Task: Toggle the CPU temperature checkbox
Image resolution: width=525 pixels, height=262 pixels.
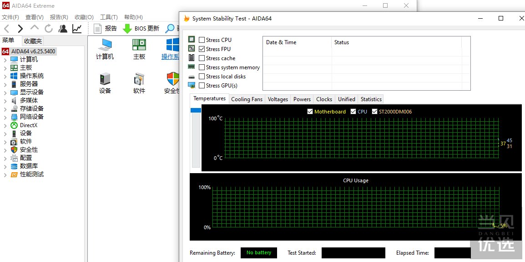Action: point(353,111)
